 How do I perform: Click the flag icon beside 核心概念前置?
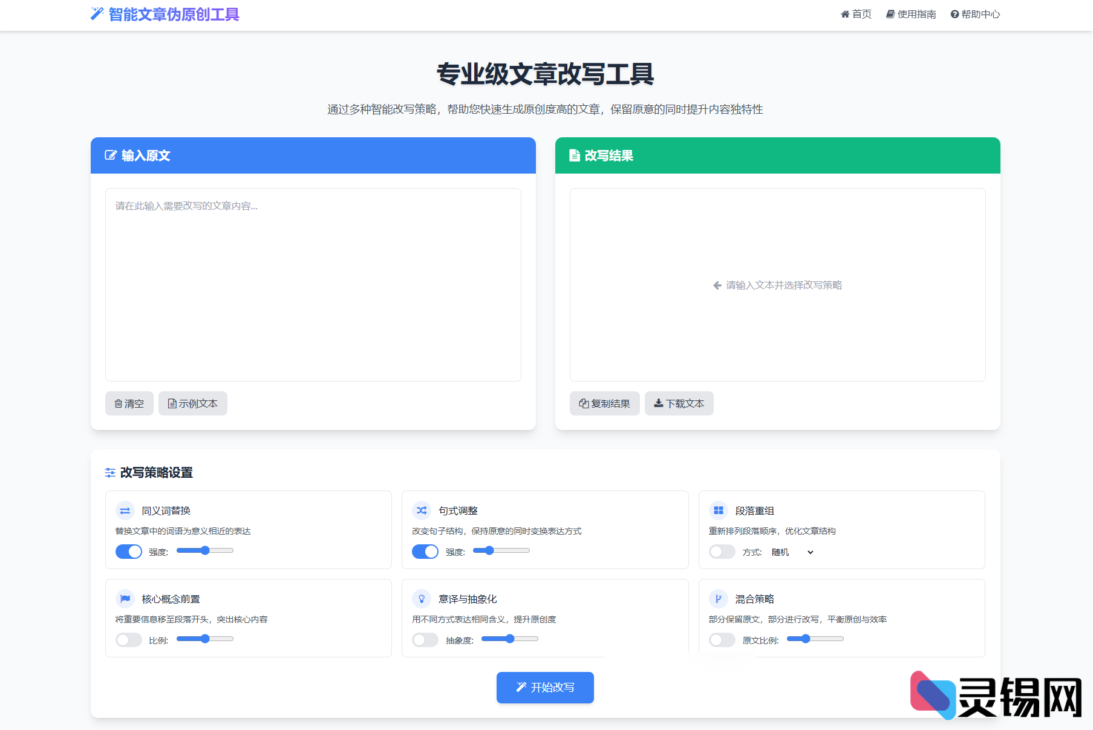pyautogui.click(x=125, y=599)
